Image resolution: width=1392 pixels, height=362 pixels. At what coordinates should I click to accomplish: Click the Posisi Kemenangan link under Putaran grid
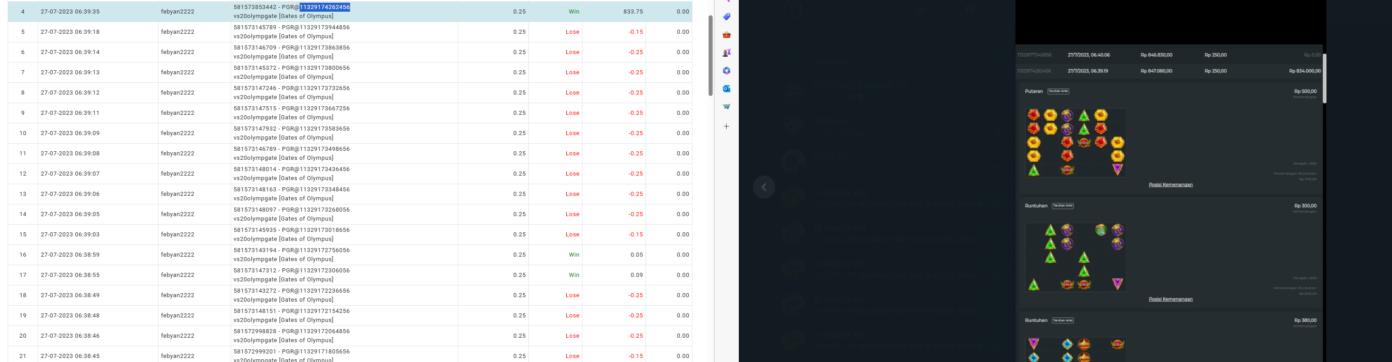tap(1170, 185)
